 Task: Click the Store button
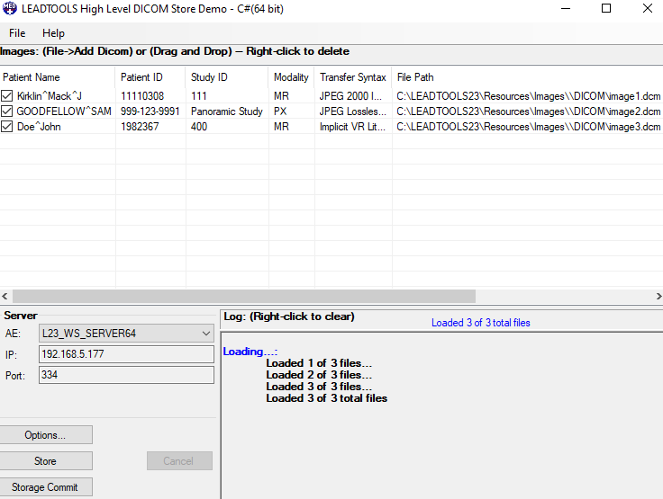coord(45,461)
